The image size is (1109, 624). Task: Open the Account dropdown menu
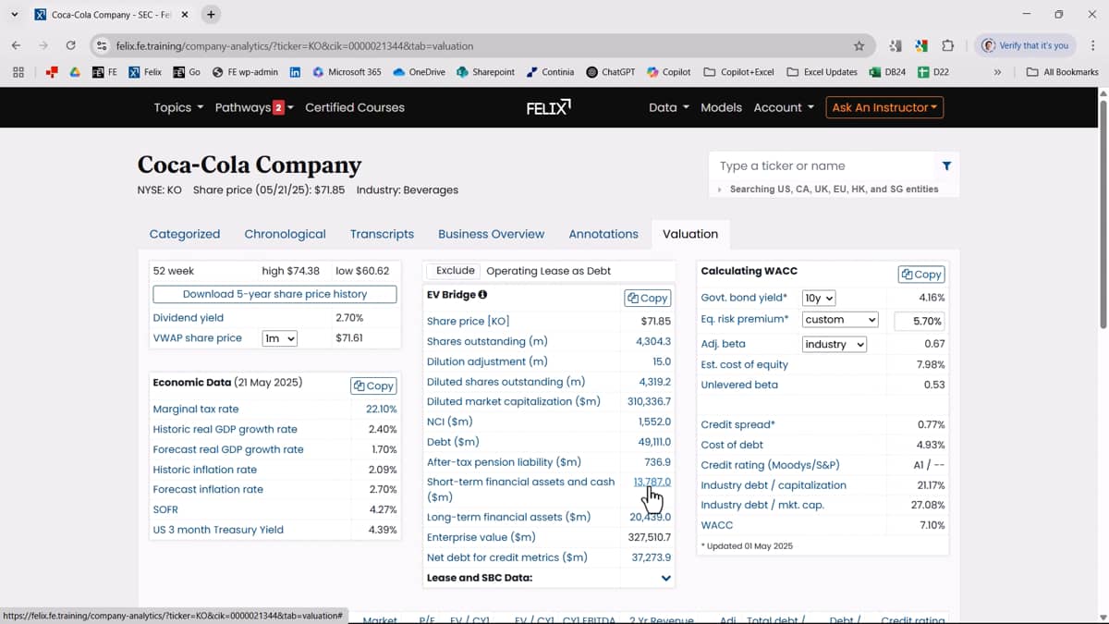pos(784,107)
